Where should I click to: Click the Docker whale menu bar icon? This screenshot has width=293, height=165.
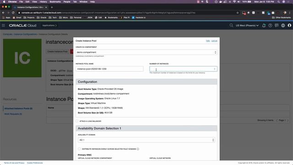221,2
